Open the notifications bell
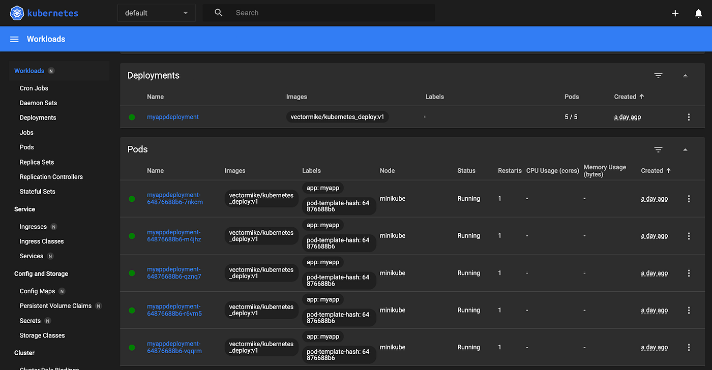This screenshot has height=370, width=712. 699,13
